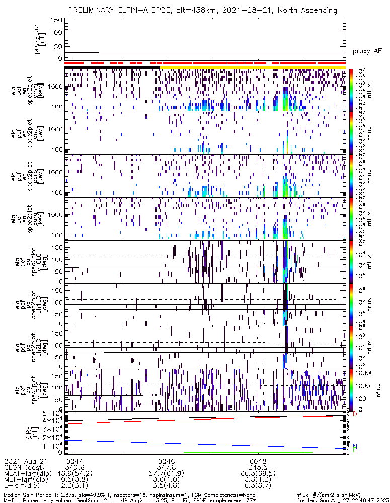Click the 'Created: Sun Aug 27' timestamp
Image resolution: width=390 pixels, height=503 pixels.
(343, 500)
